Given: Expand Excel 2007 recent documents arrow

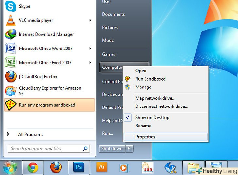Looking at the screenshot, I should click(90, 62).
